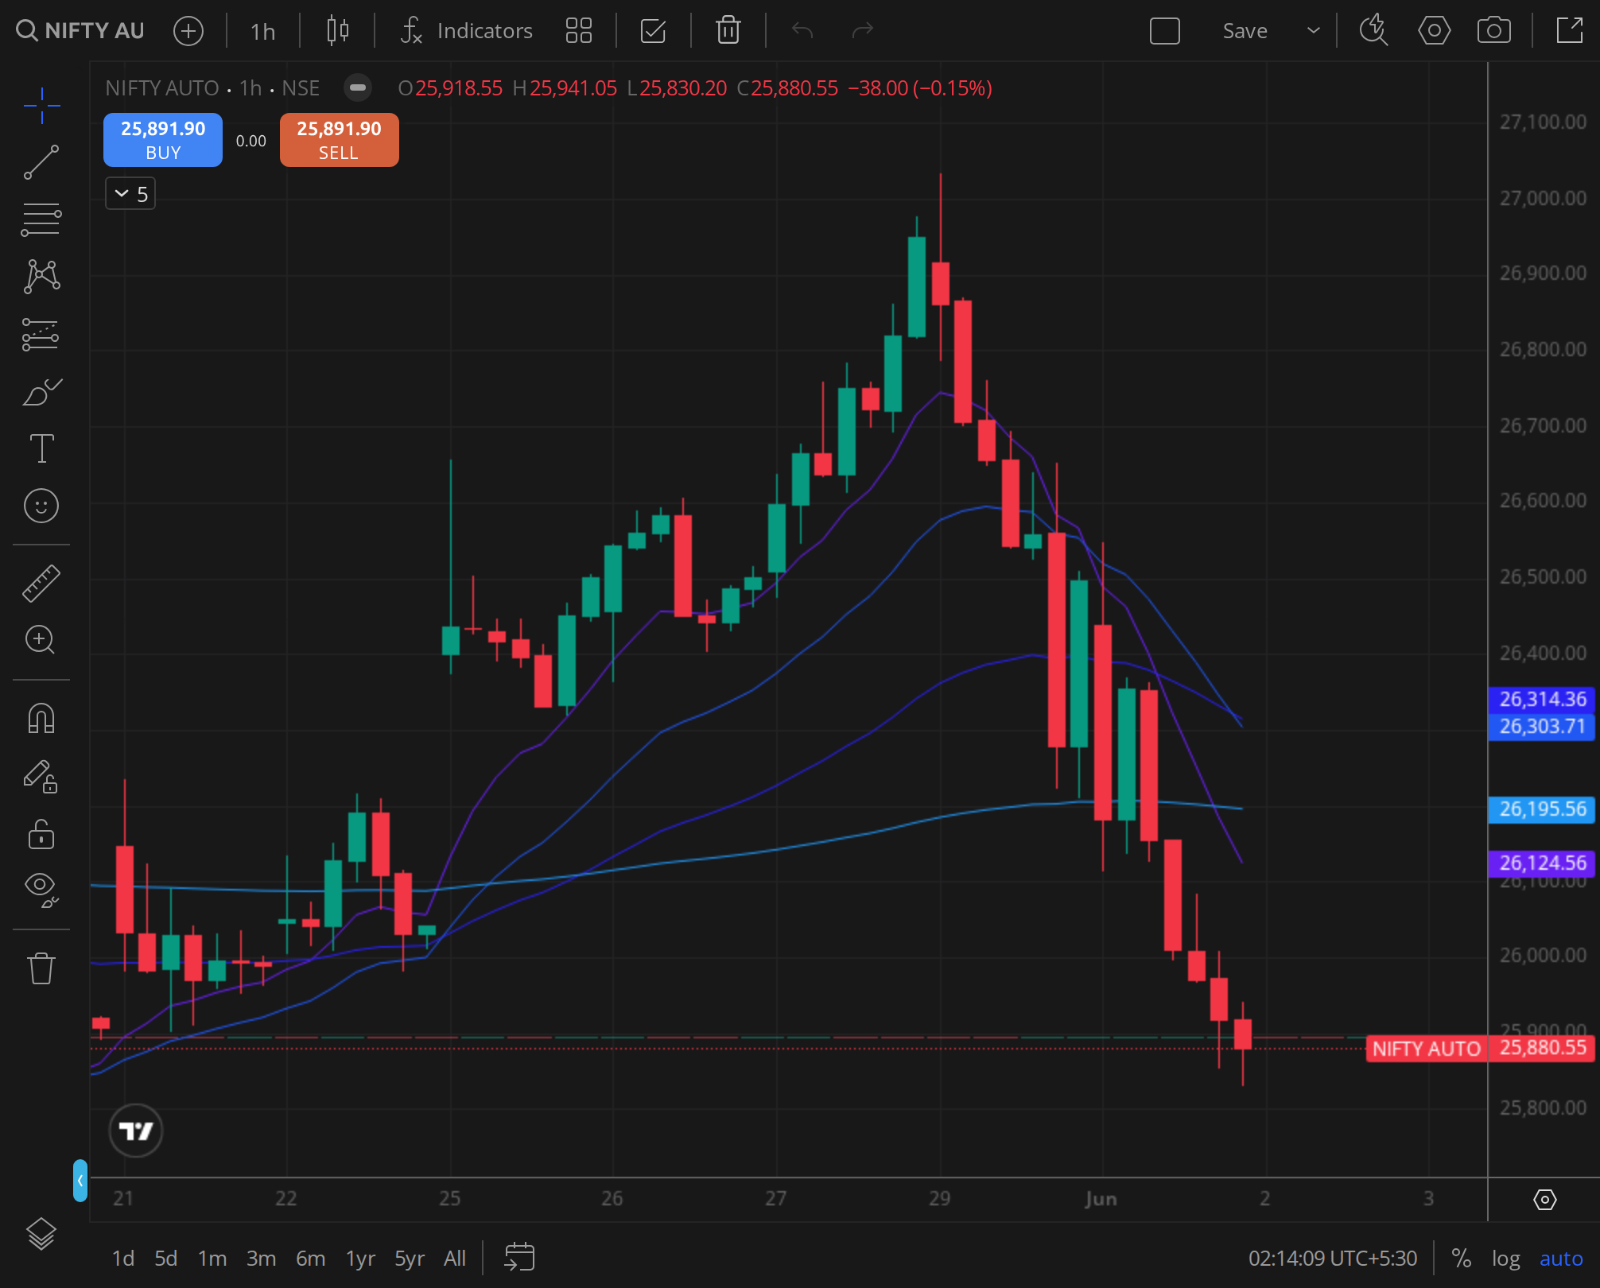Screen dimensions: 1600x1288
Task: Click the 25,891.90 BUY button
Action: tap(163, 140)
